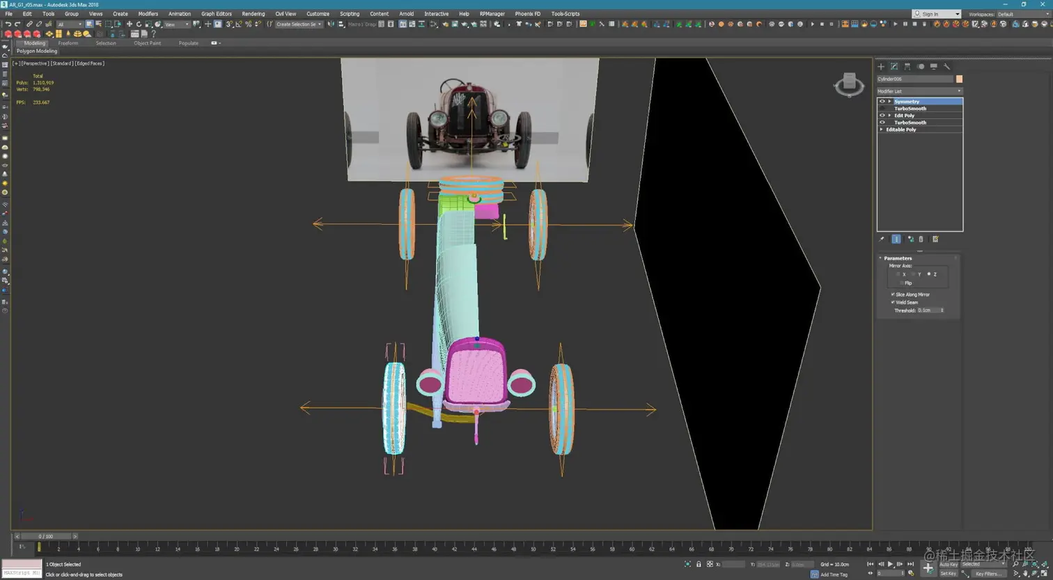Select Y mirror axis radio button
The image size is (1053, 580).
tap(914, 274)
